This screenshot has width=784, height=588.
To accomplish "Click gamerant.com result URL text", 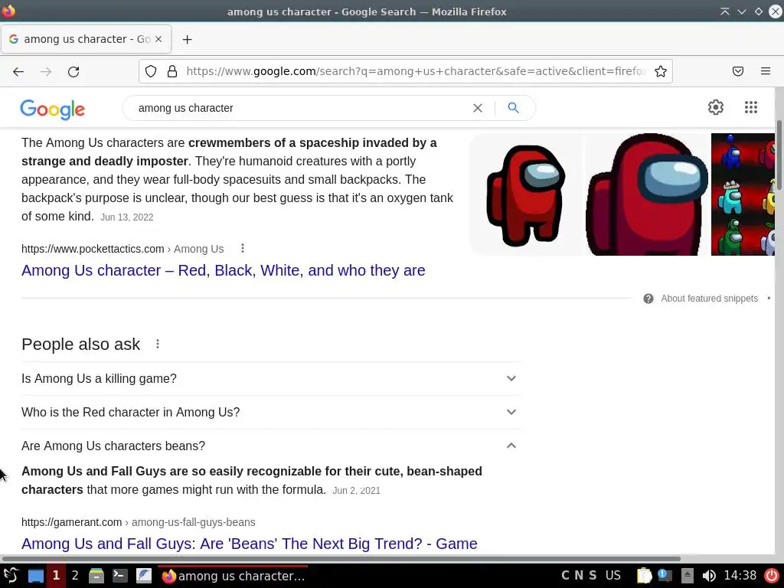I will click(x=139, y=522).
